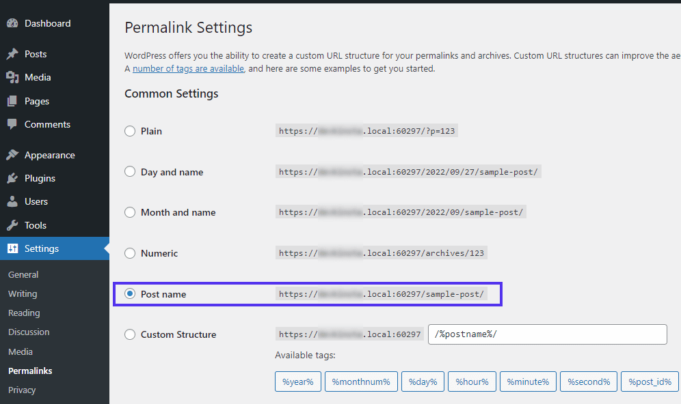Choose the Day and name permalink option
Viewport: 681px width, 404px height.
pos(129,171)
